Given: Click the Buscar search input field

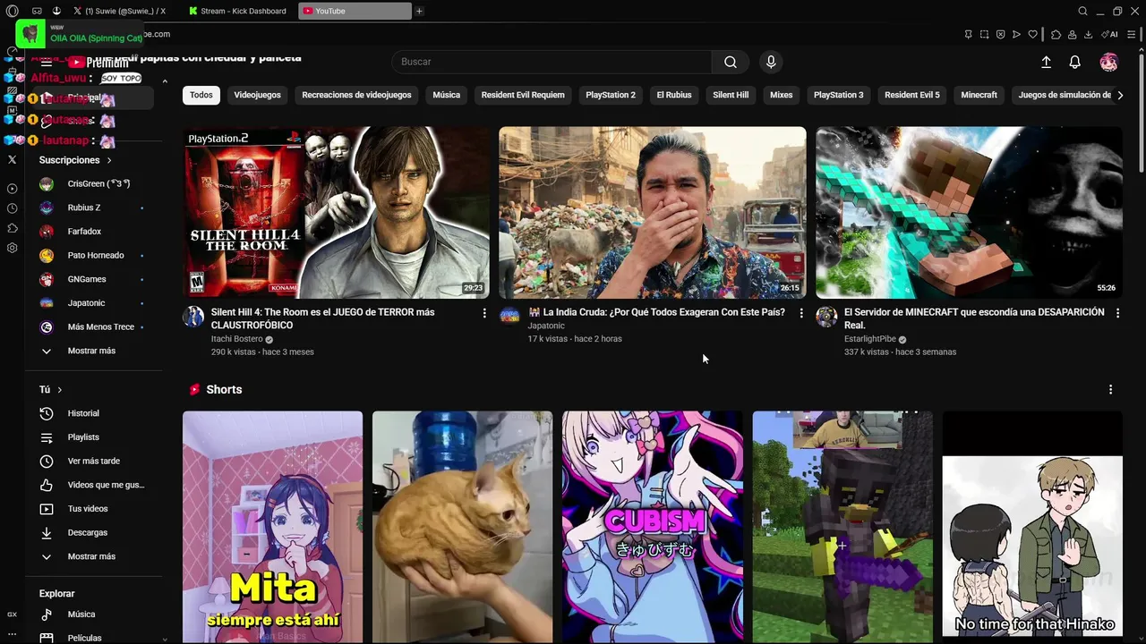Looking at the screenshot, I should coord(552,62).
